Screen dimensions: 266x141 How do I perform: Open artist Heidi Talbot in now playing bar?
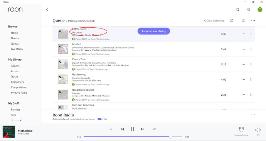point(24,134)
